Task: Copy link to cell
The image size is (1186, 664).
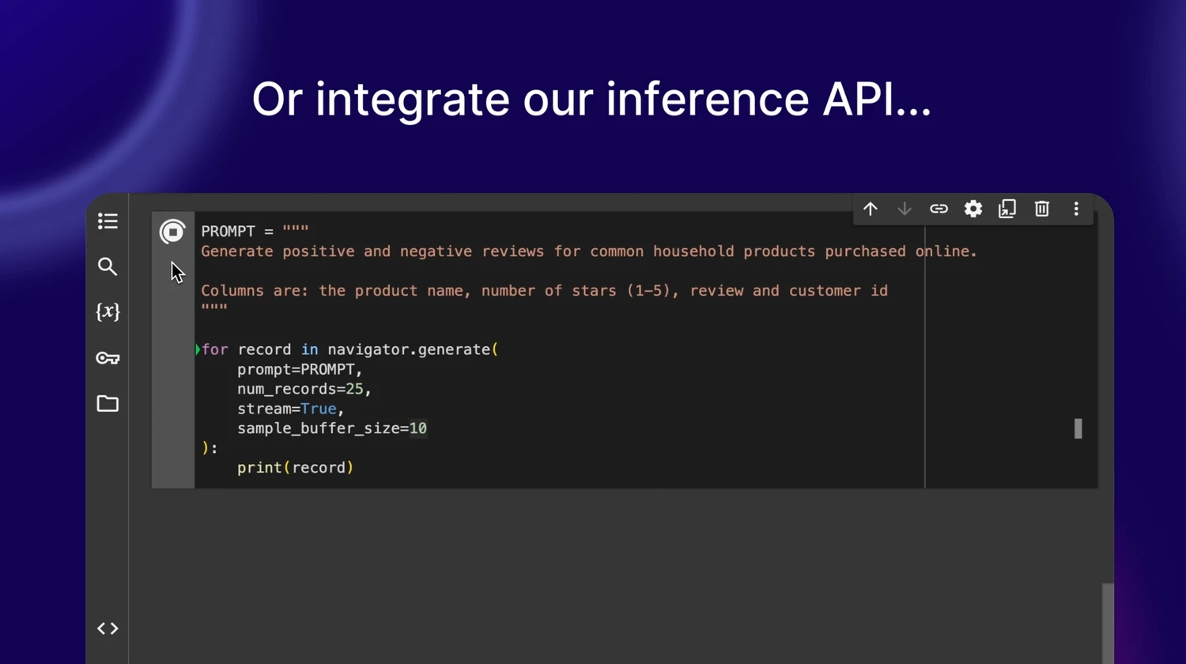Action: pos(939,209)
